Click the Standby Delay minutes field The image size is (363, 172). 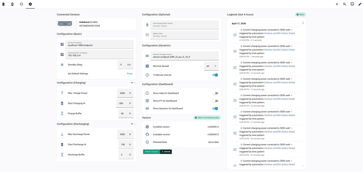click(126, 65)
